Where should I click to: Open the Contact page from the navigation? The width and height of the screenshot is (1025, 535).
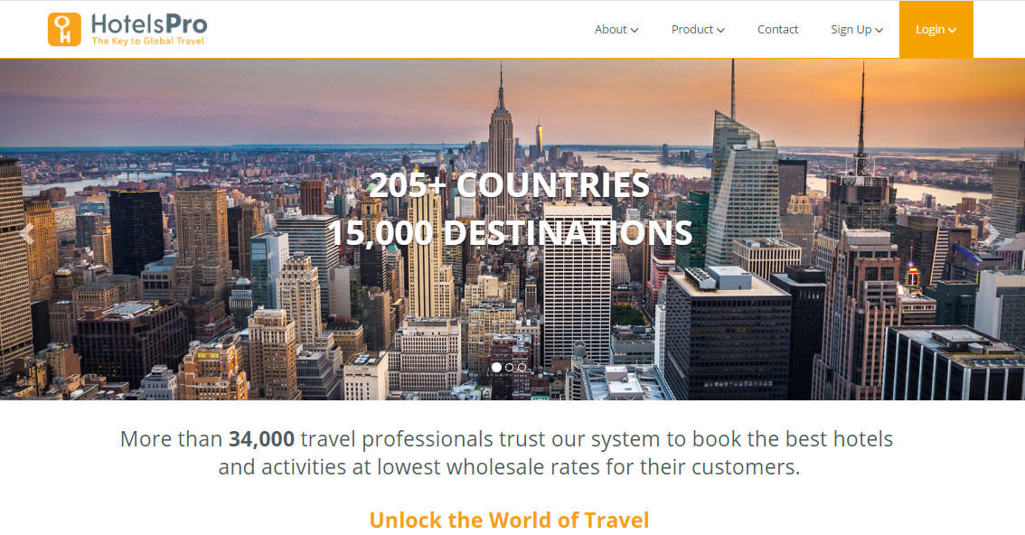[777, 30]
